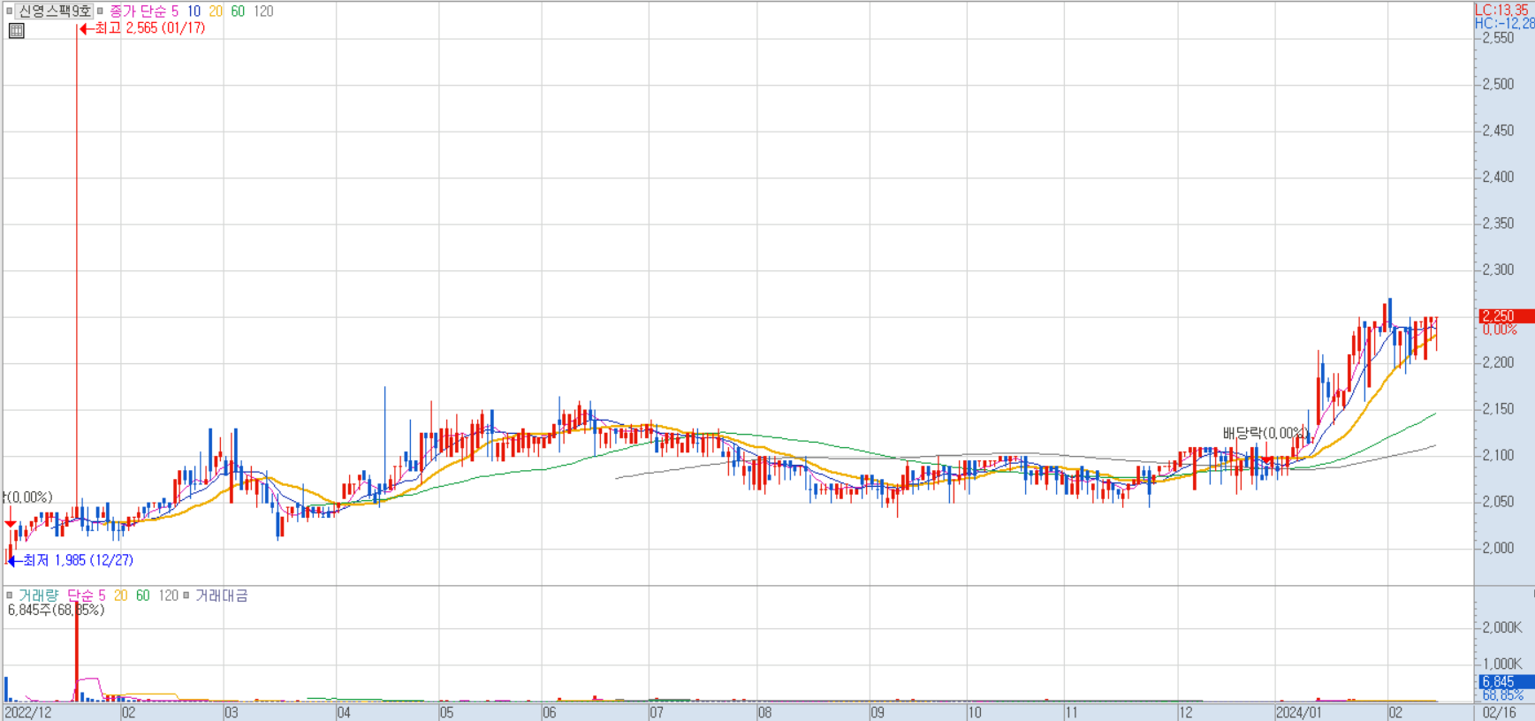Image resolution: width=1535 pixels, height=721 pixels.
Task: Click the 거래대금 trading value label
Action: pyautogui.click(x=222, y=596)
